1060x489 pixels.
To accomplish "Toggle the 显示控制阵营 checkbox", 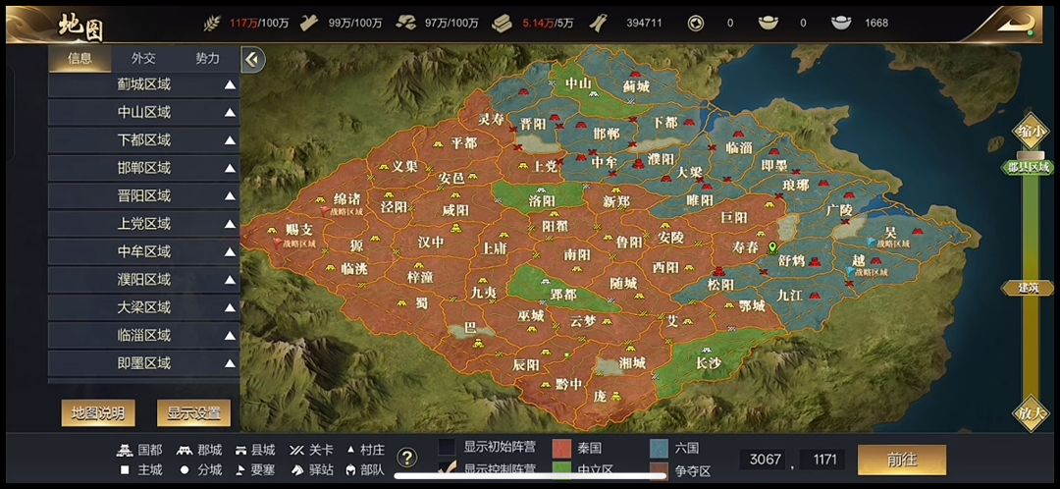I will point(447,468).
